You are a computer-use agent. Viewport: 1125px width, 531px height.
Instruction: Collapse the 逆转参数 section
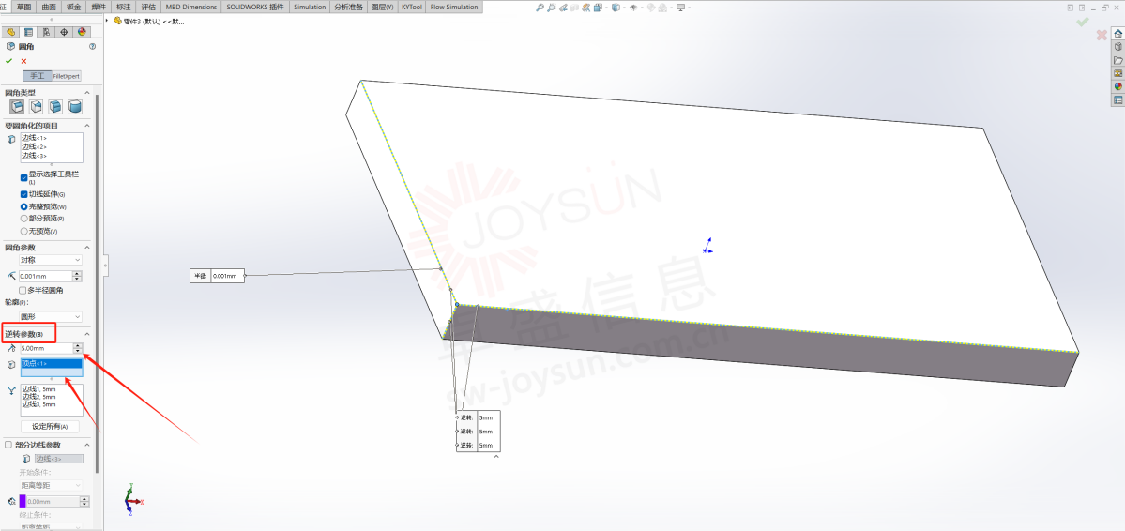87,334
